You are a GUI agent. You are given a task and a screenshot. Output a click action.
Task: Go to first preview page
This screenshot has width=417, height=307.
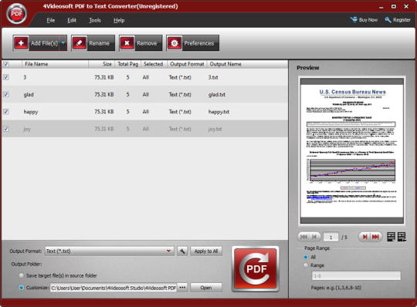click(x=304, y=237)
